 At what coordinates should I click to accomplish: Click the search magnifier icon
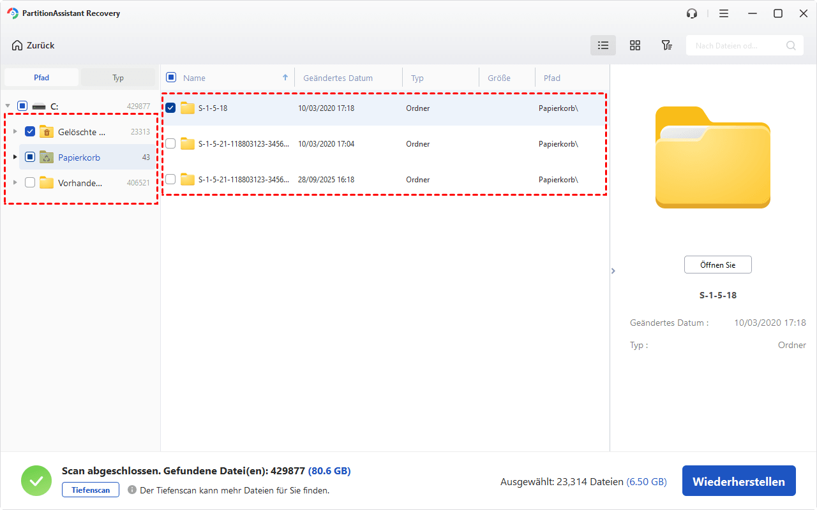pos(791,45)
